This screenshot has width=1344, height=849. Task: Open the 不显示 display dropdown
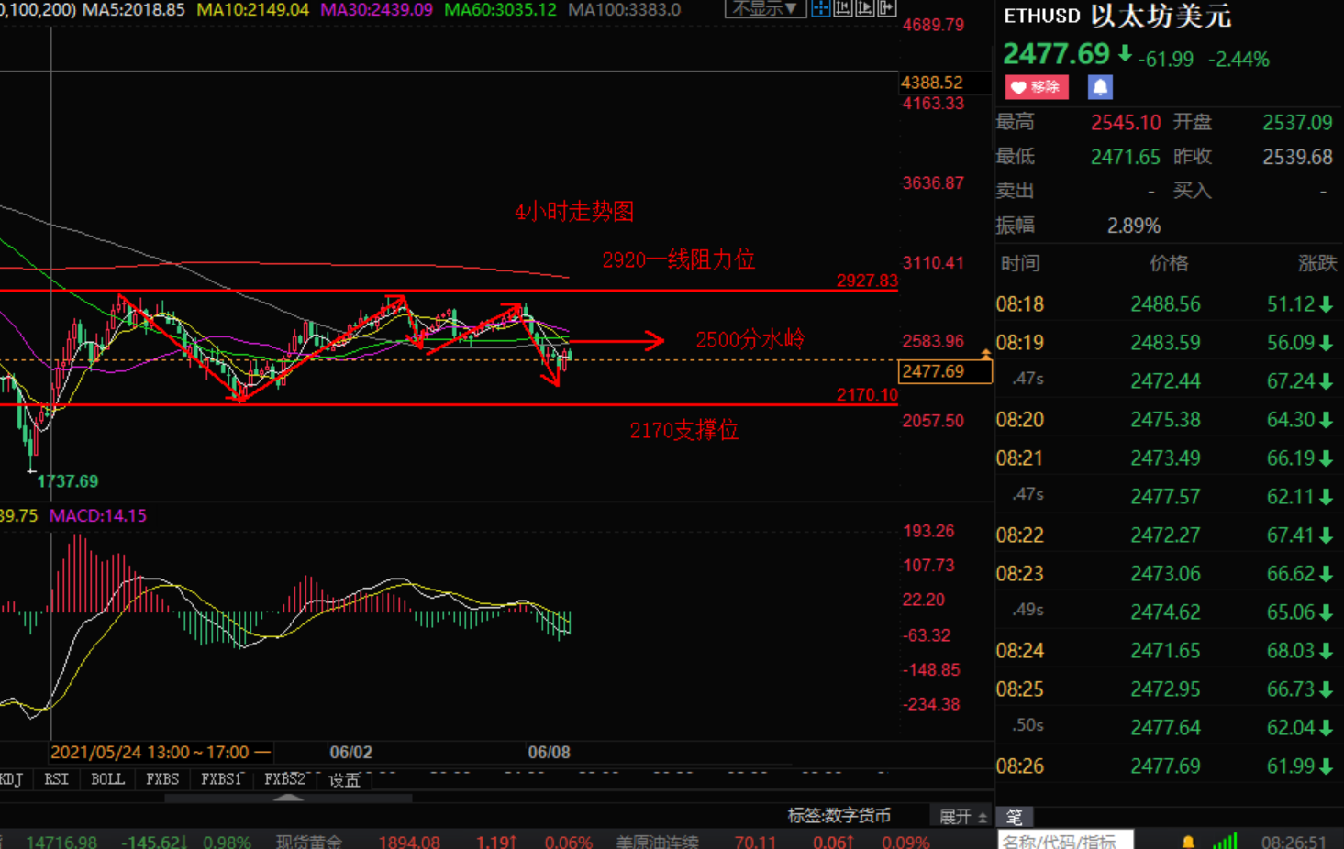coord(765,8)
